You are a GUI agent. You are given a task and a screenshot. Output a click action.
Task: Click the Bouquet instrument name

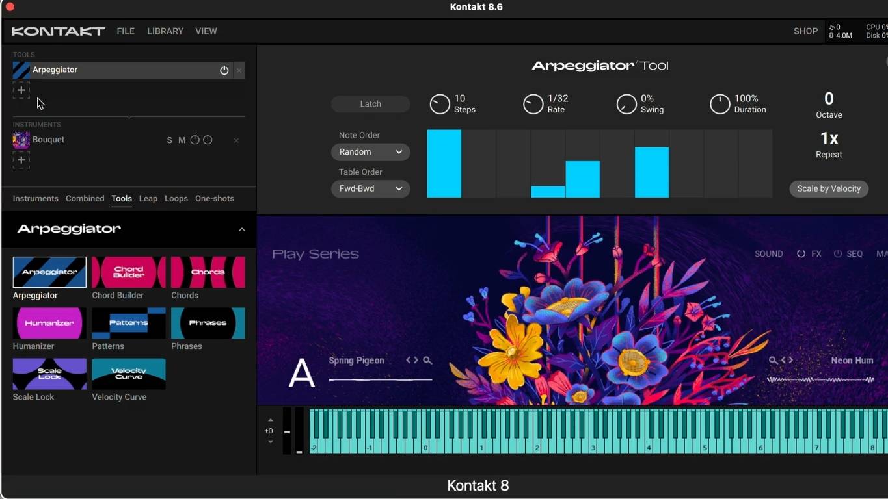click(x=49, y=140)
